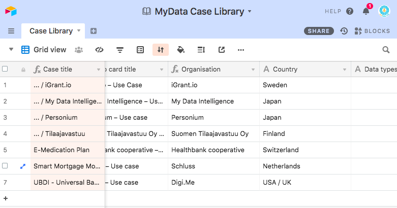
Task: Open the sort toolbar icon
Action: 161,50
